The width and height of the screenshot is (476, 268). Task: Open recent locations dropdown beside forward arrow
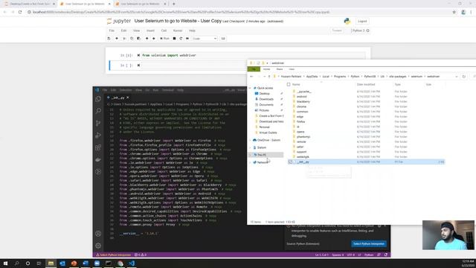(x=264, y=77)
